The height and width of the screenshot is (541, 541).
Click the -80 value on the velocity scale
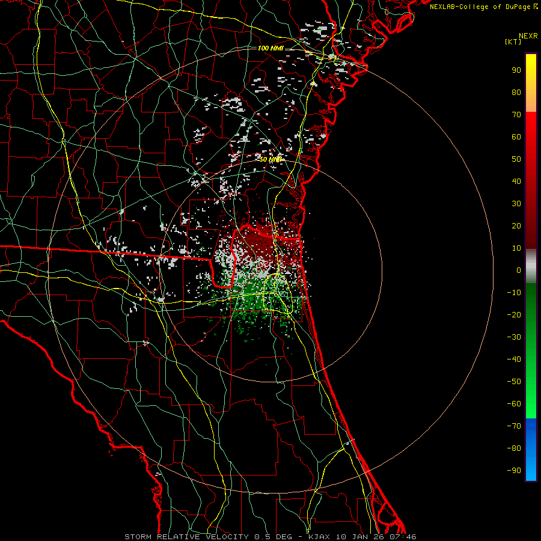(x=514, y=448)
